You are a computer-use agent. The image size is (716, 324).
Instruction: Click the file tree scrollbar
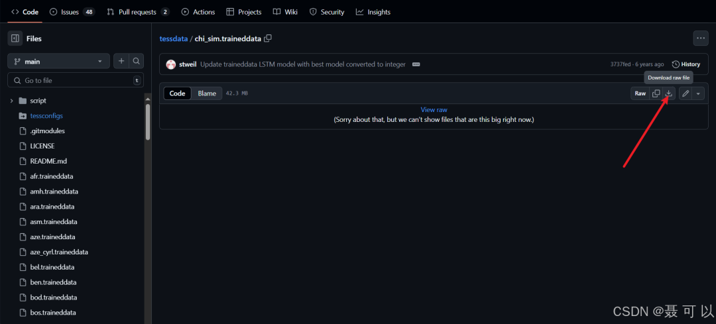tap(147, 121)
